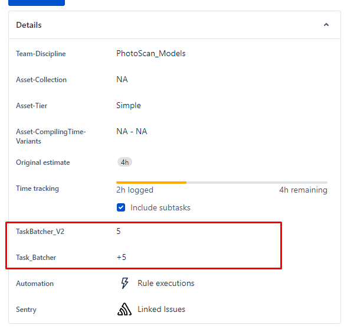Screen dimensions: 344x335
Task: Click the time tracking progress bar
Action: pos(222,183)
